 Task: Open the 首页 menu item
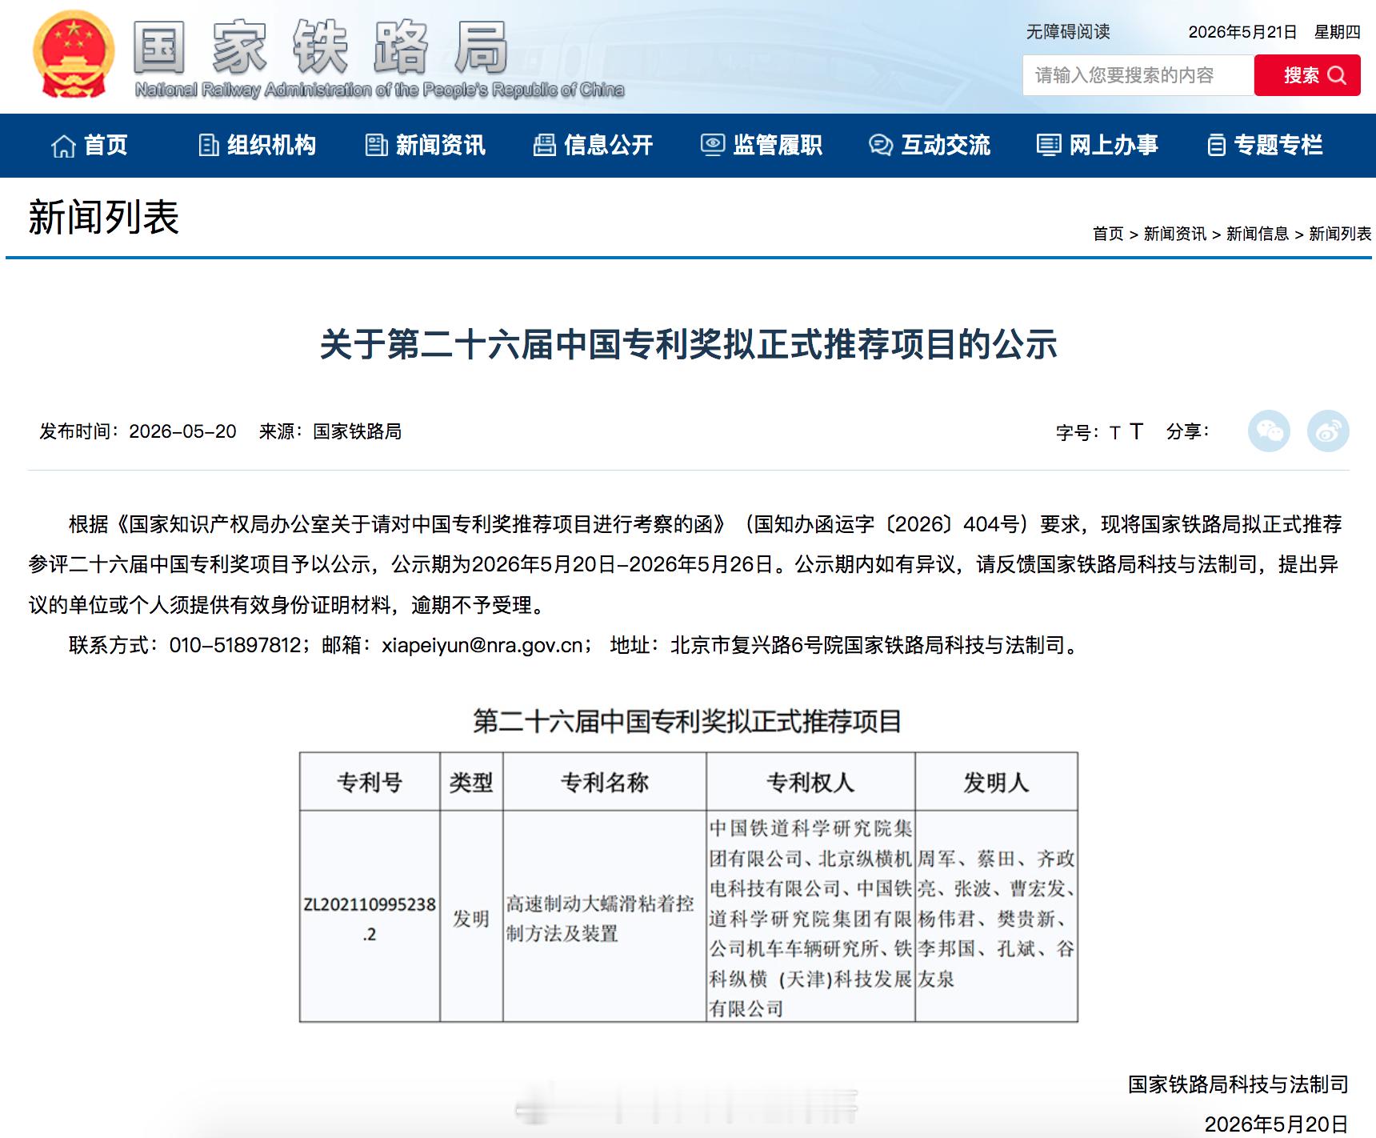(x=106, y=145)
